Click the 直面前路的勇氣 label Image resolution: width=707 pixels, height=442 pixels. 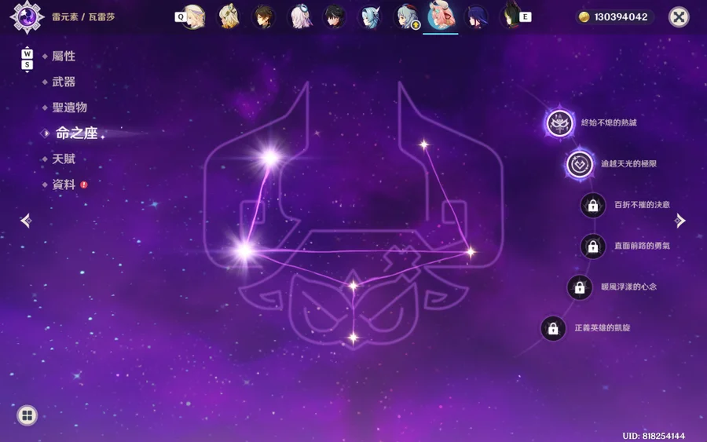click(x=642, y=246)
